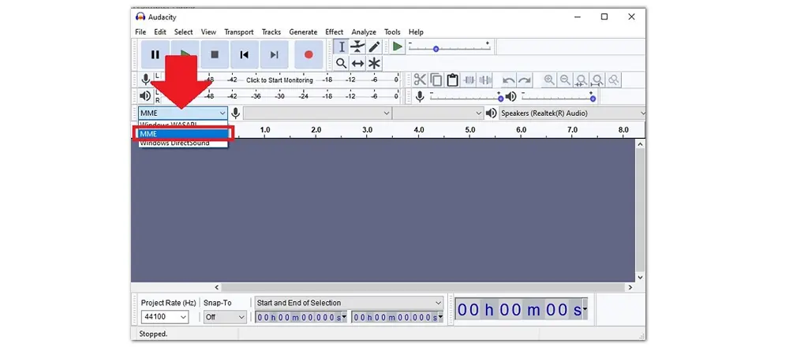Open the View menu
Viewport: 789px width, 347px height.
pos(208,32)
